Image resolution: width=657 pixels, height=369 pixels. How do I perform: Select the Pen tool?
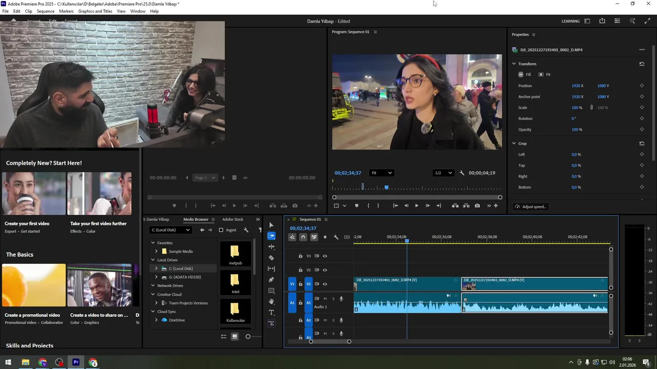(x=272, y=280)
